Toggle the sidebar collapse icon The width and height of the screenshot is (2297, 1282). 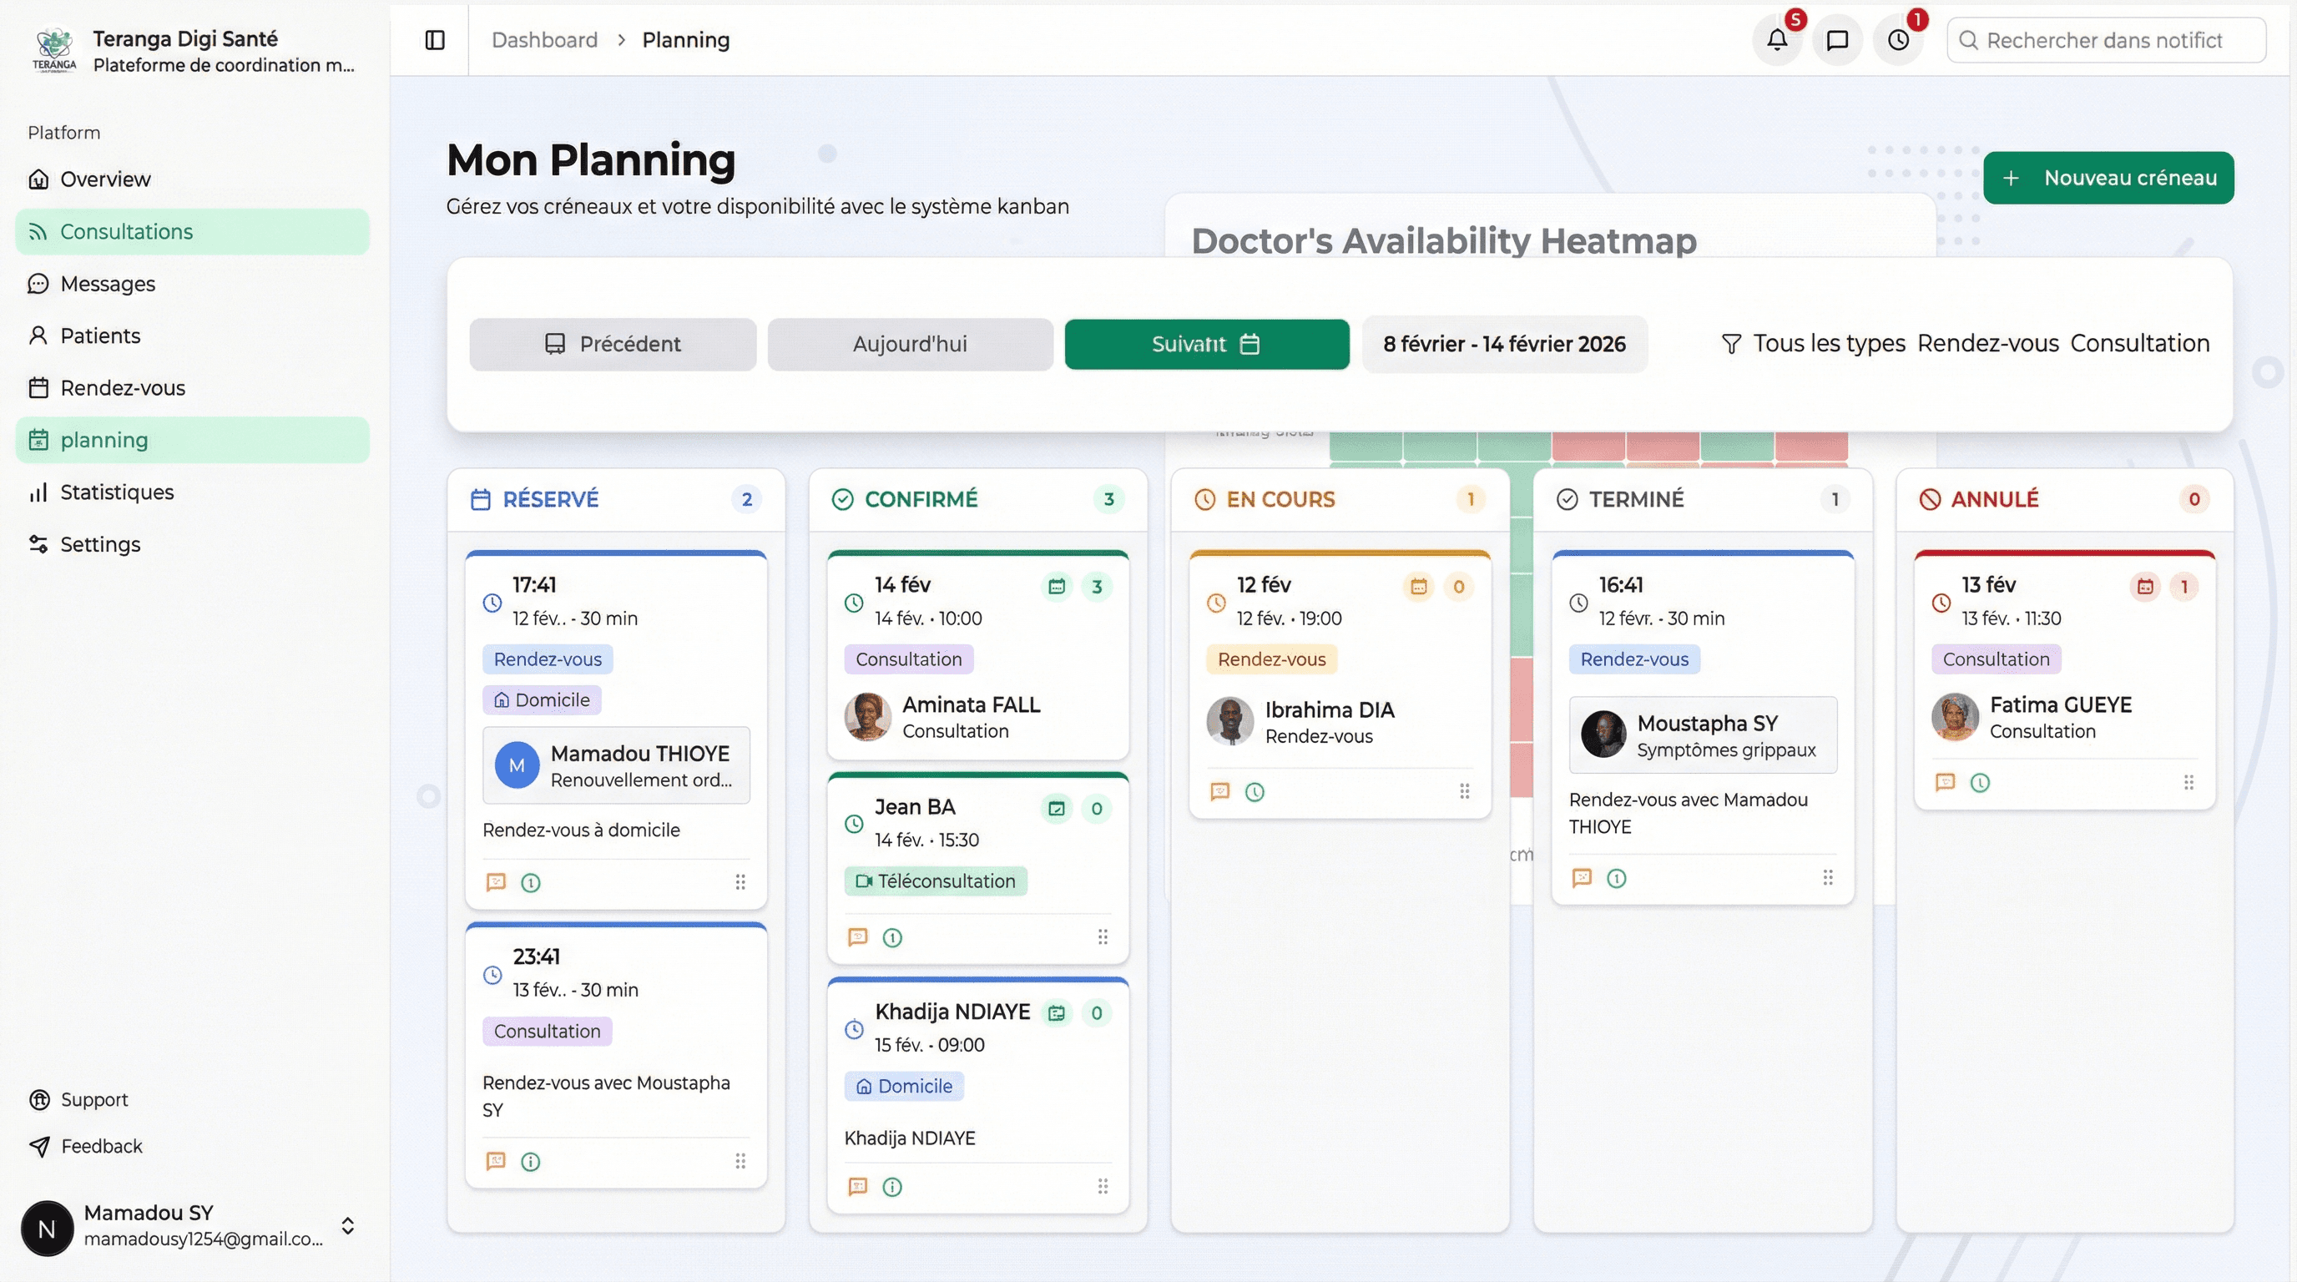(x=435, y=39)
